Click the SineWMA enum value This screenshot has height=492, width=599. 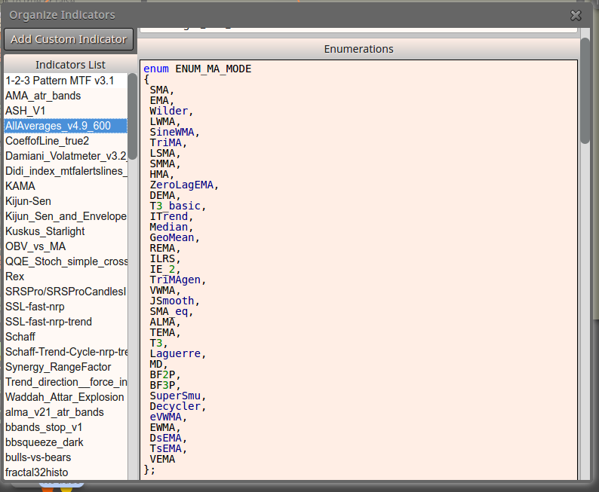(x=171, y=132)
